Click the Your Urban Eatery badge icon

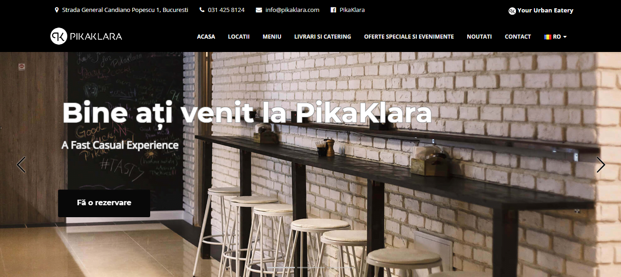(512, 11)
